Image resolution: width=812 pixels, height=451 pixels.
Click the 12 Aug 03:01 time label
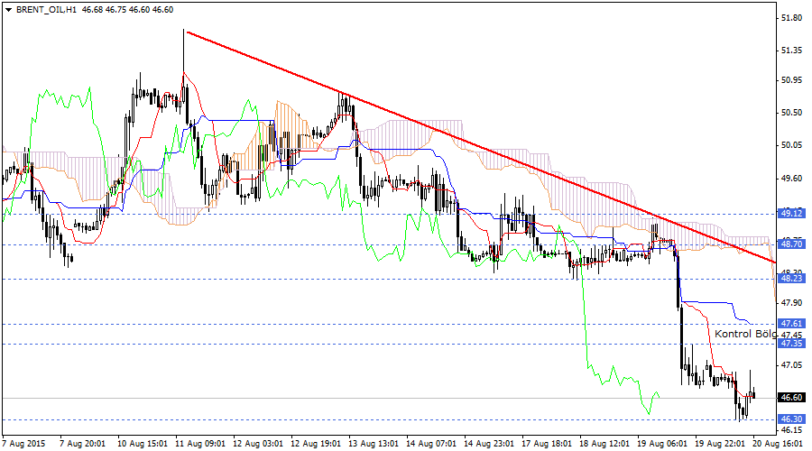(x=258, y=444)
